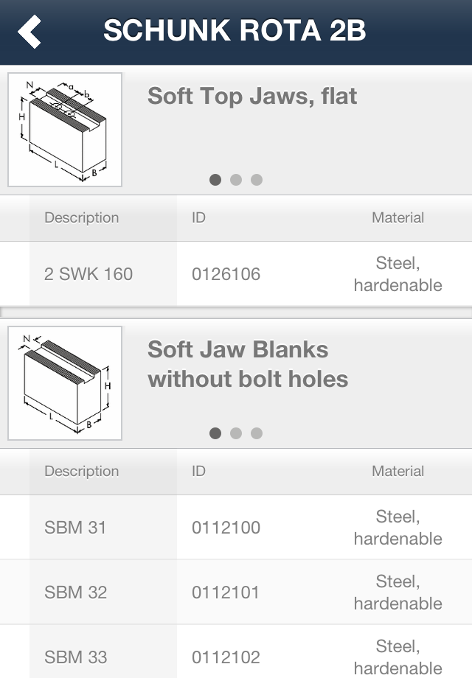Select first page dot under Soft Top Jaws
Image resolution: width=472 pixels, height=678 pixels.
point(215,179)
